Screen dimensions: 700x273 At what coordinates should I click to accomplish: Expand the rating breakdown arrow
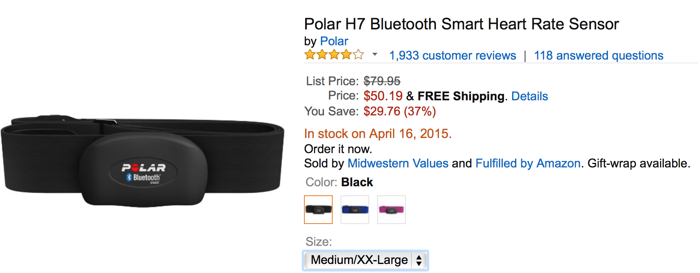pos(375,55)
